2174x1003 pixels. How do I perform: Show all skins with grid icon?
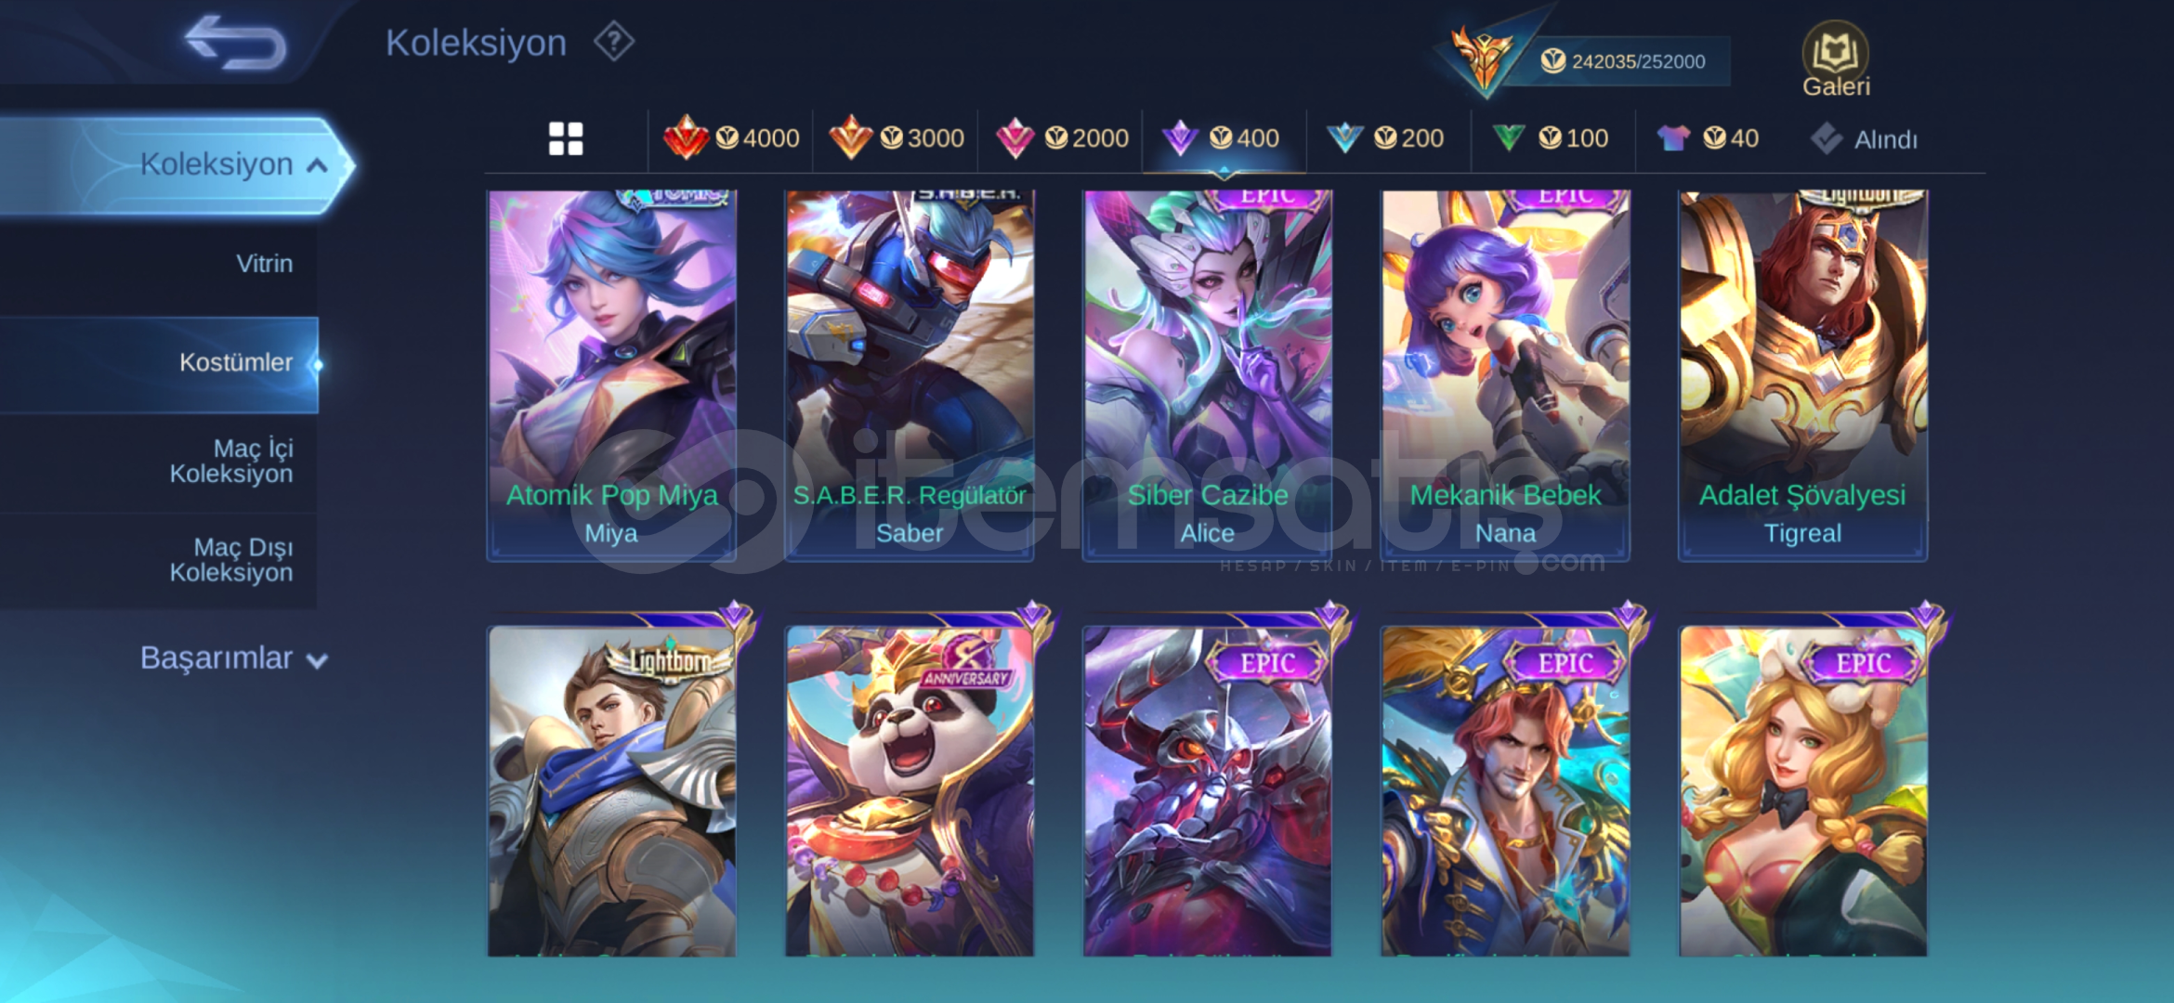click(x=566, y=139)
